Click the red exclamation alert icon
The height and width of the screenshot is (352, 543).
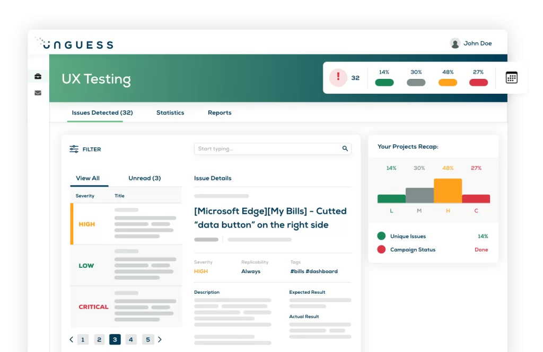[338, 78]
